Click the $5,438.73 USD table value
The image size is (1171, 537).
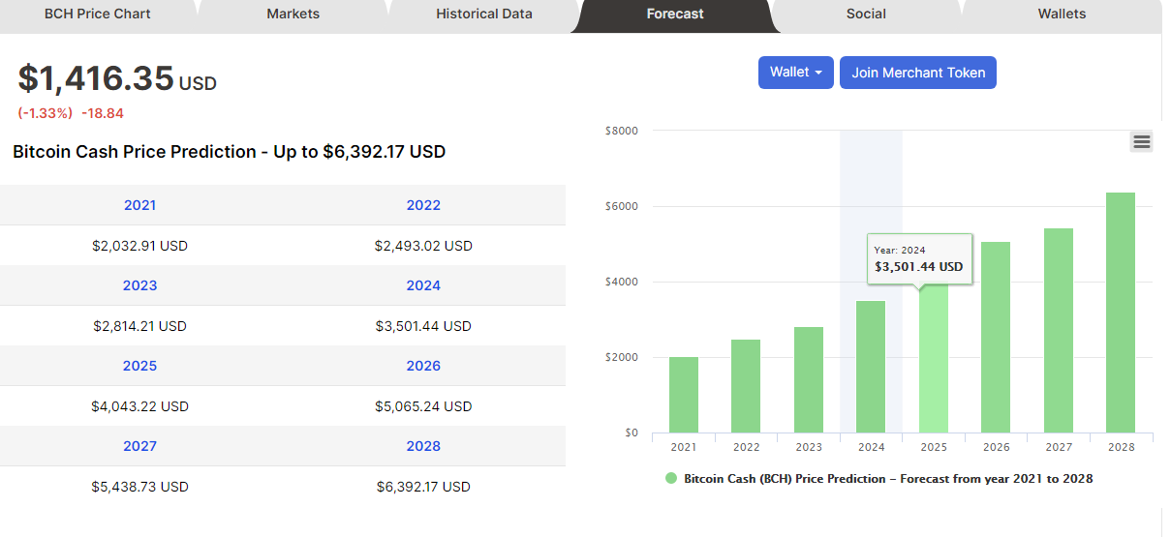click(x=139, y=487)
